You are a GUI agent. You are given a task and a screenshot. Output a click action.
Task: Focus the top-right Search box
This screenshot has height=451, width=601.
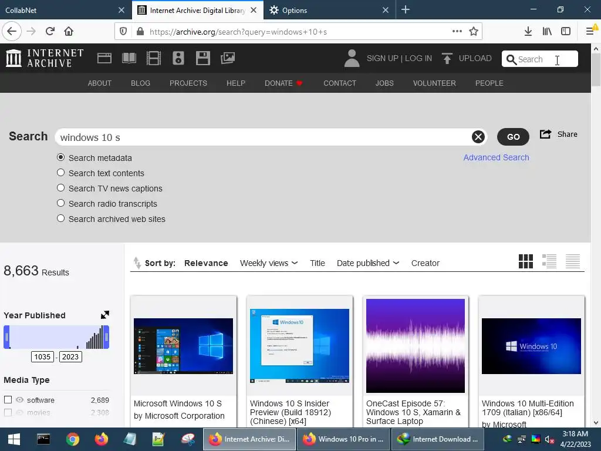pyautogui.click(x=540, y=59)
